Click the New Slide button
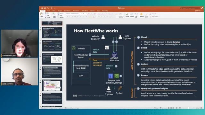 (x=54, y=15)
